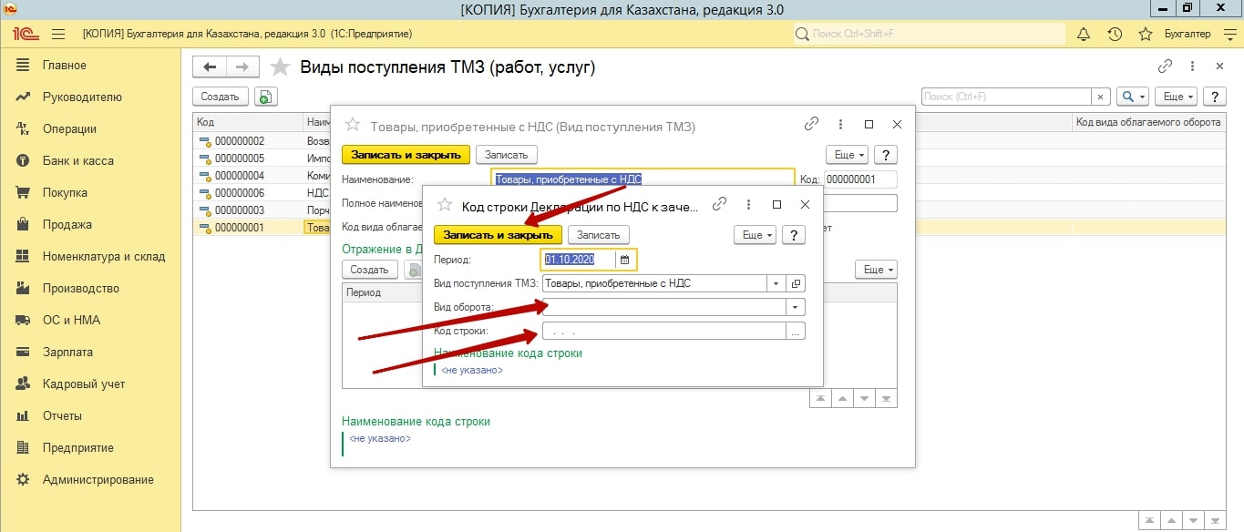Add inner dialog to favorites with star
This screenshot has height=532, width=1244.
[x=447, y=206]
